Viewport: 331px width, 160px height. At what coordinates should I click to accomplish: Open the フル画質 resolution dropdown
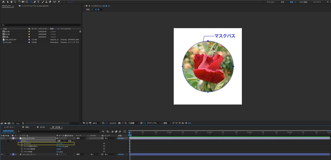click(x=133, y=123)
